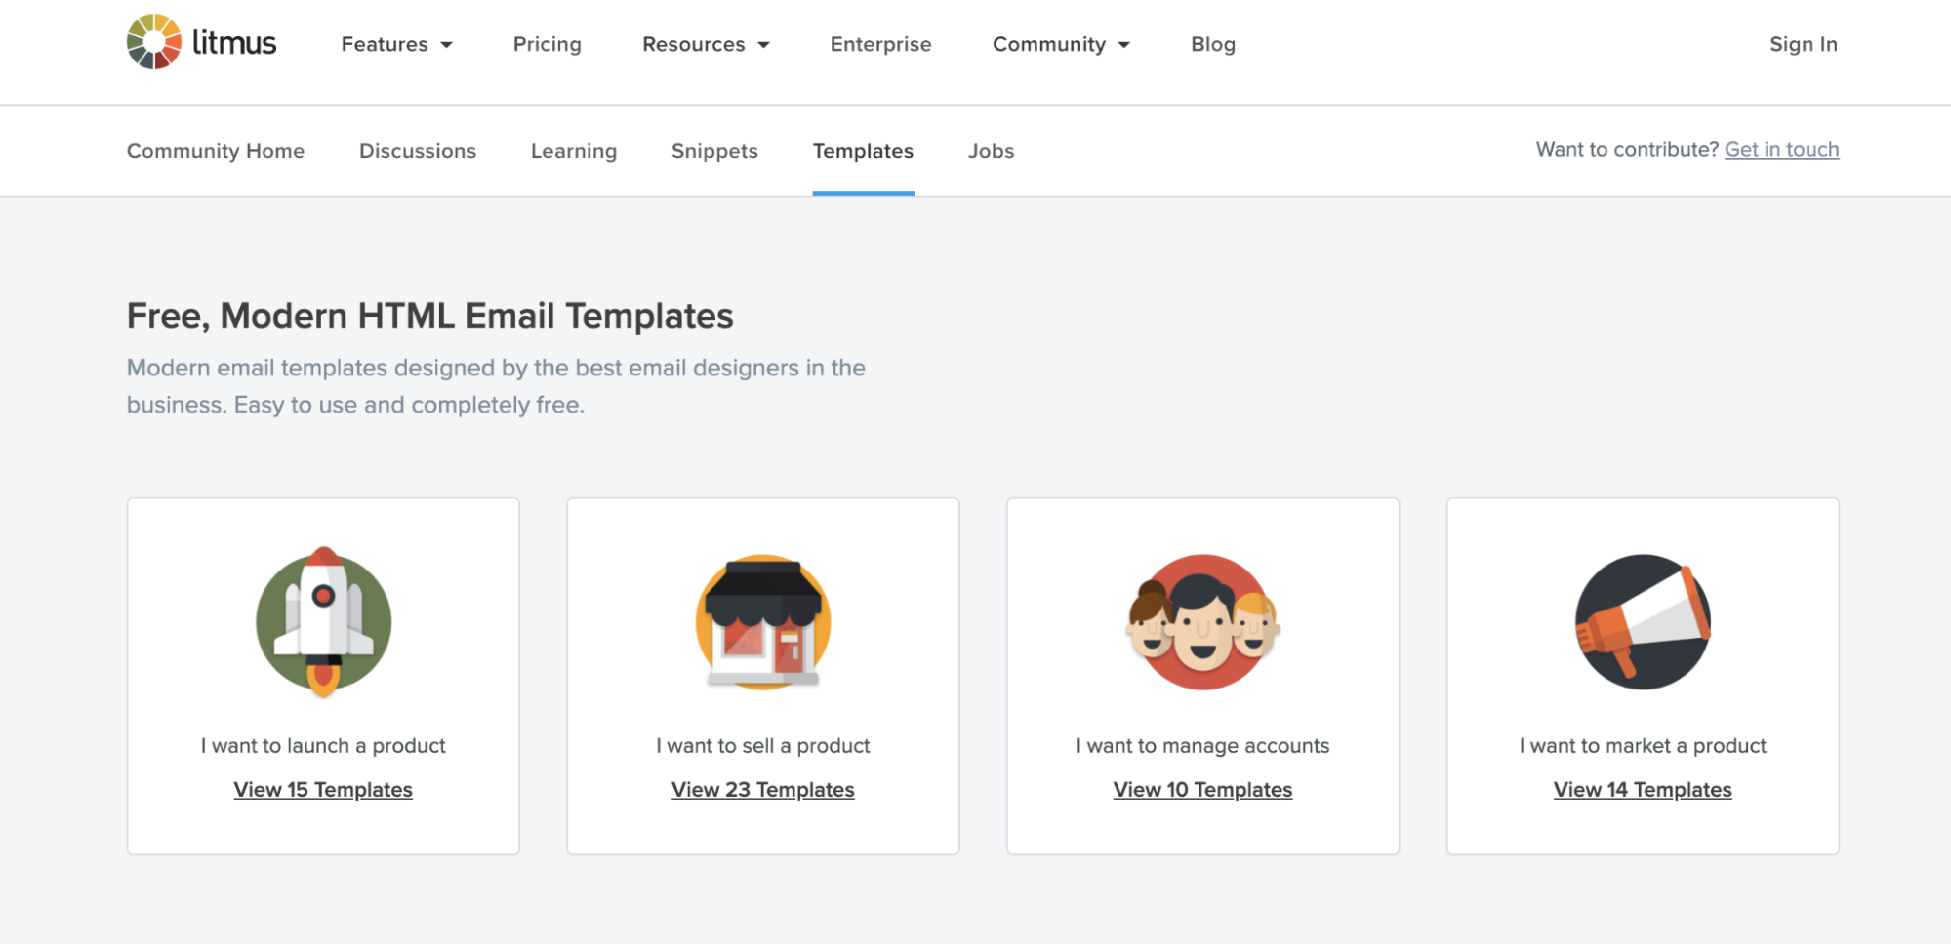Screen dimensions: 1951x945
Task: Select the Templates tab
Action: [863, 151]
